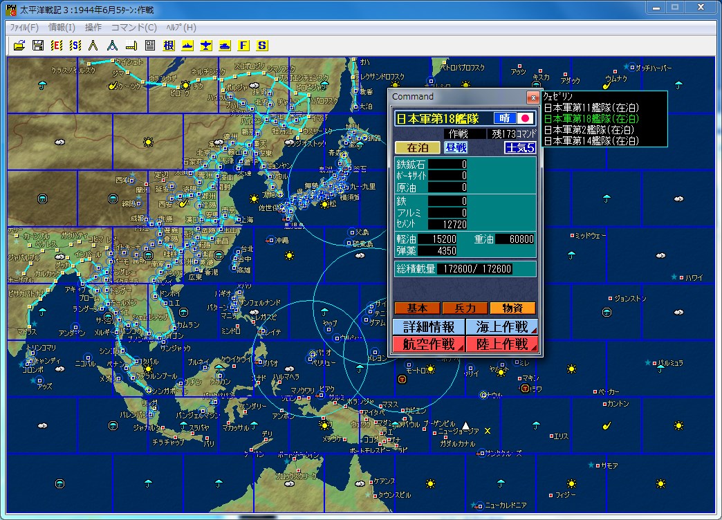722x520 pixels.
Task: Click the striped red E toolbar icon
Action: [57, 45]
